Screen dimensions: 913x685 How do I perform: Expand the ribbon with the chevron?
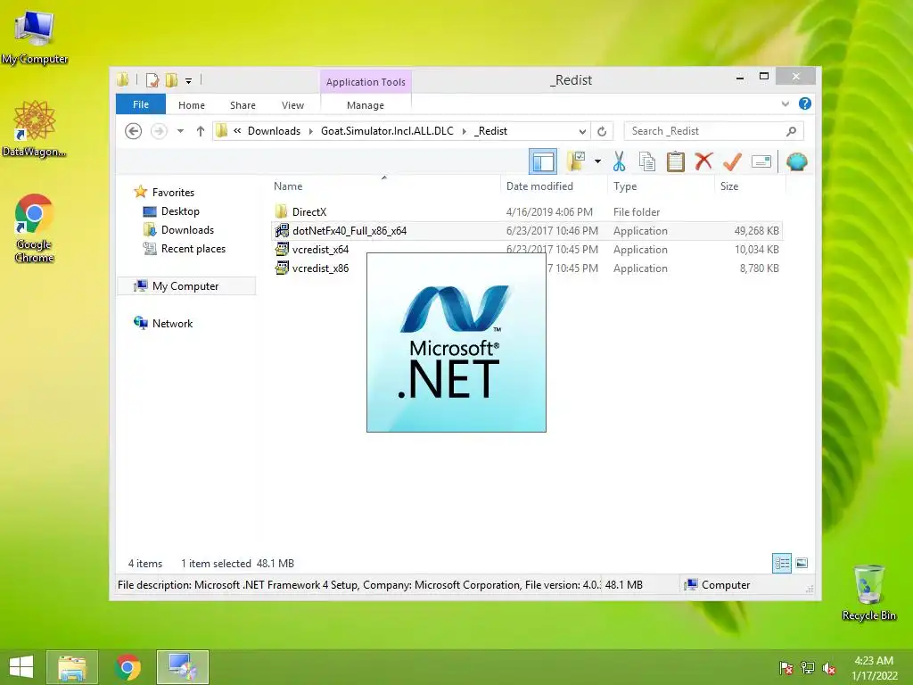[x=785, y=103]
